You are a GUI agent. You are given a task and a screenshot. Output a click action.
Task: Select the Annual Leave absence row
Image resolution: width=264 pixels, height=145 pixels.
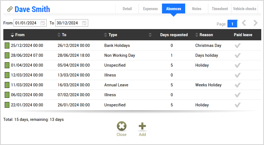tap(116, 85)
